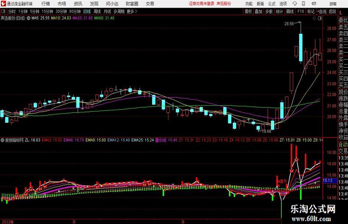Switch to 1分钟 period
This screenshot has width=348, height=224.
[x=22, y=11]
